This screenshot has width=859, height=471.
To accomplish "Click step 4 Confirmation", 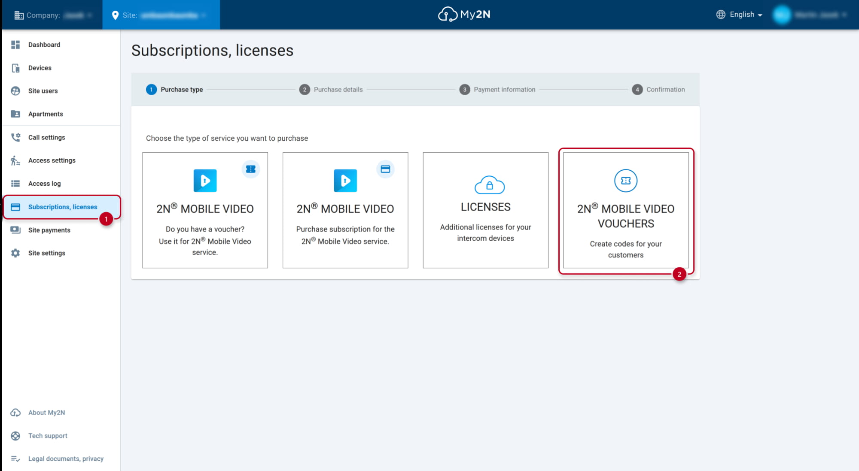I will coord(658,89).
